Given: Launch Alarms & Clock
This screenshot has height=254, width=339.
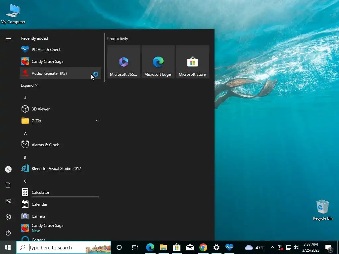Looking at the screenshot, I should (x=61, y=145).
